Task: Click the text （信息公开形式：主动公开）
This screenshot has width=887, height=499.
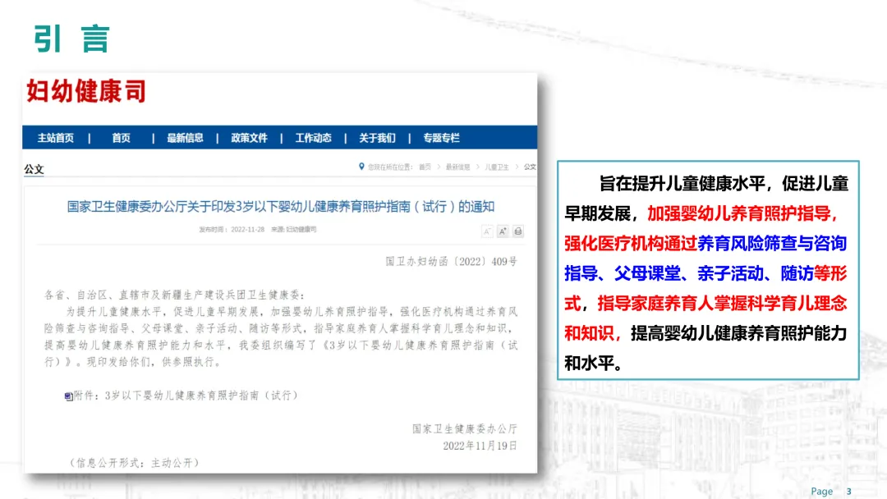Action: point(134,463)
